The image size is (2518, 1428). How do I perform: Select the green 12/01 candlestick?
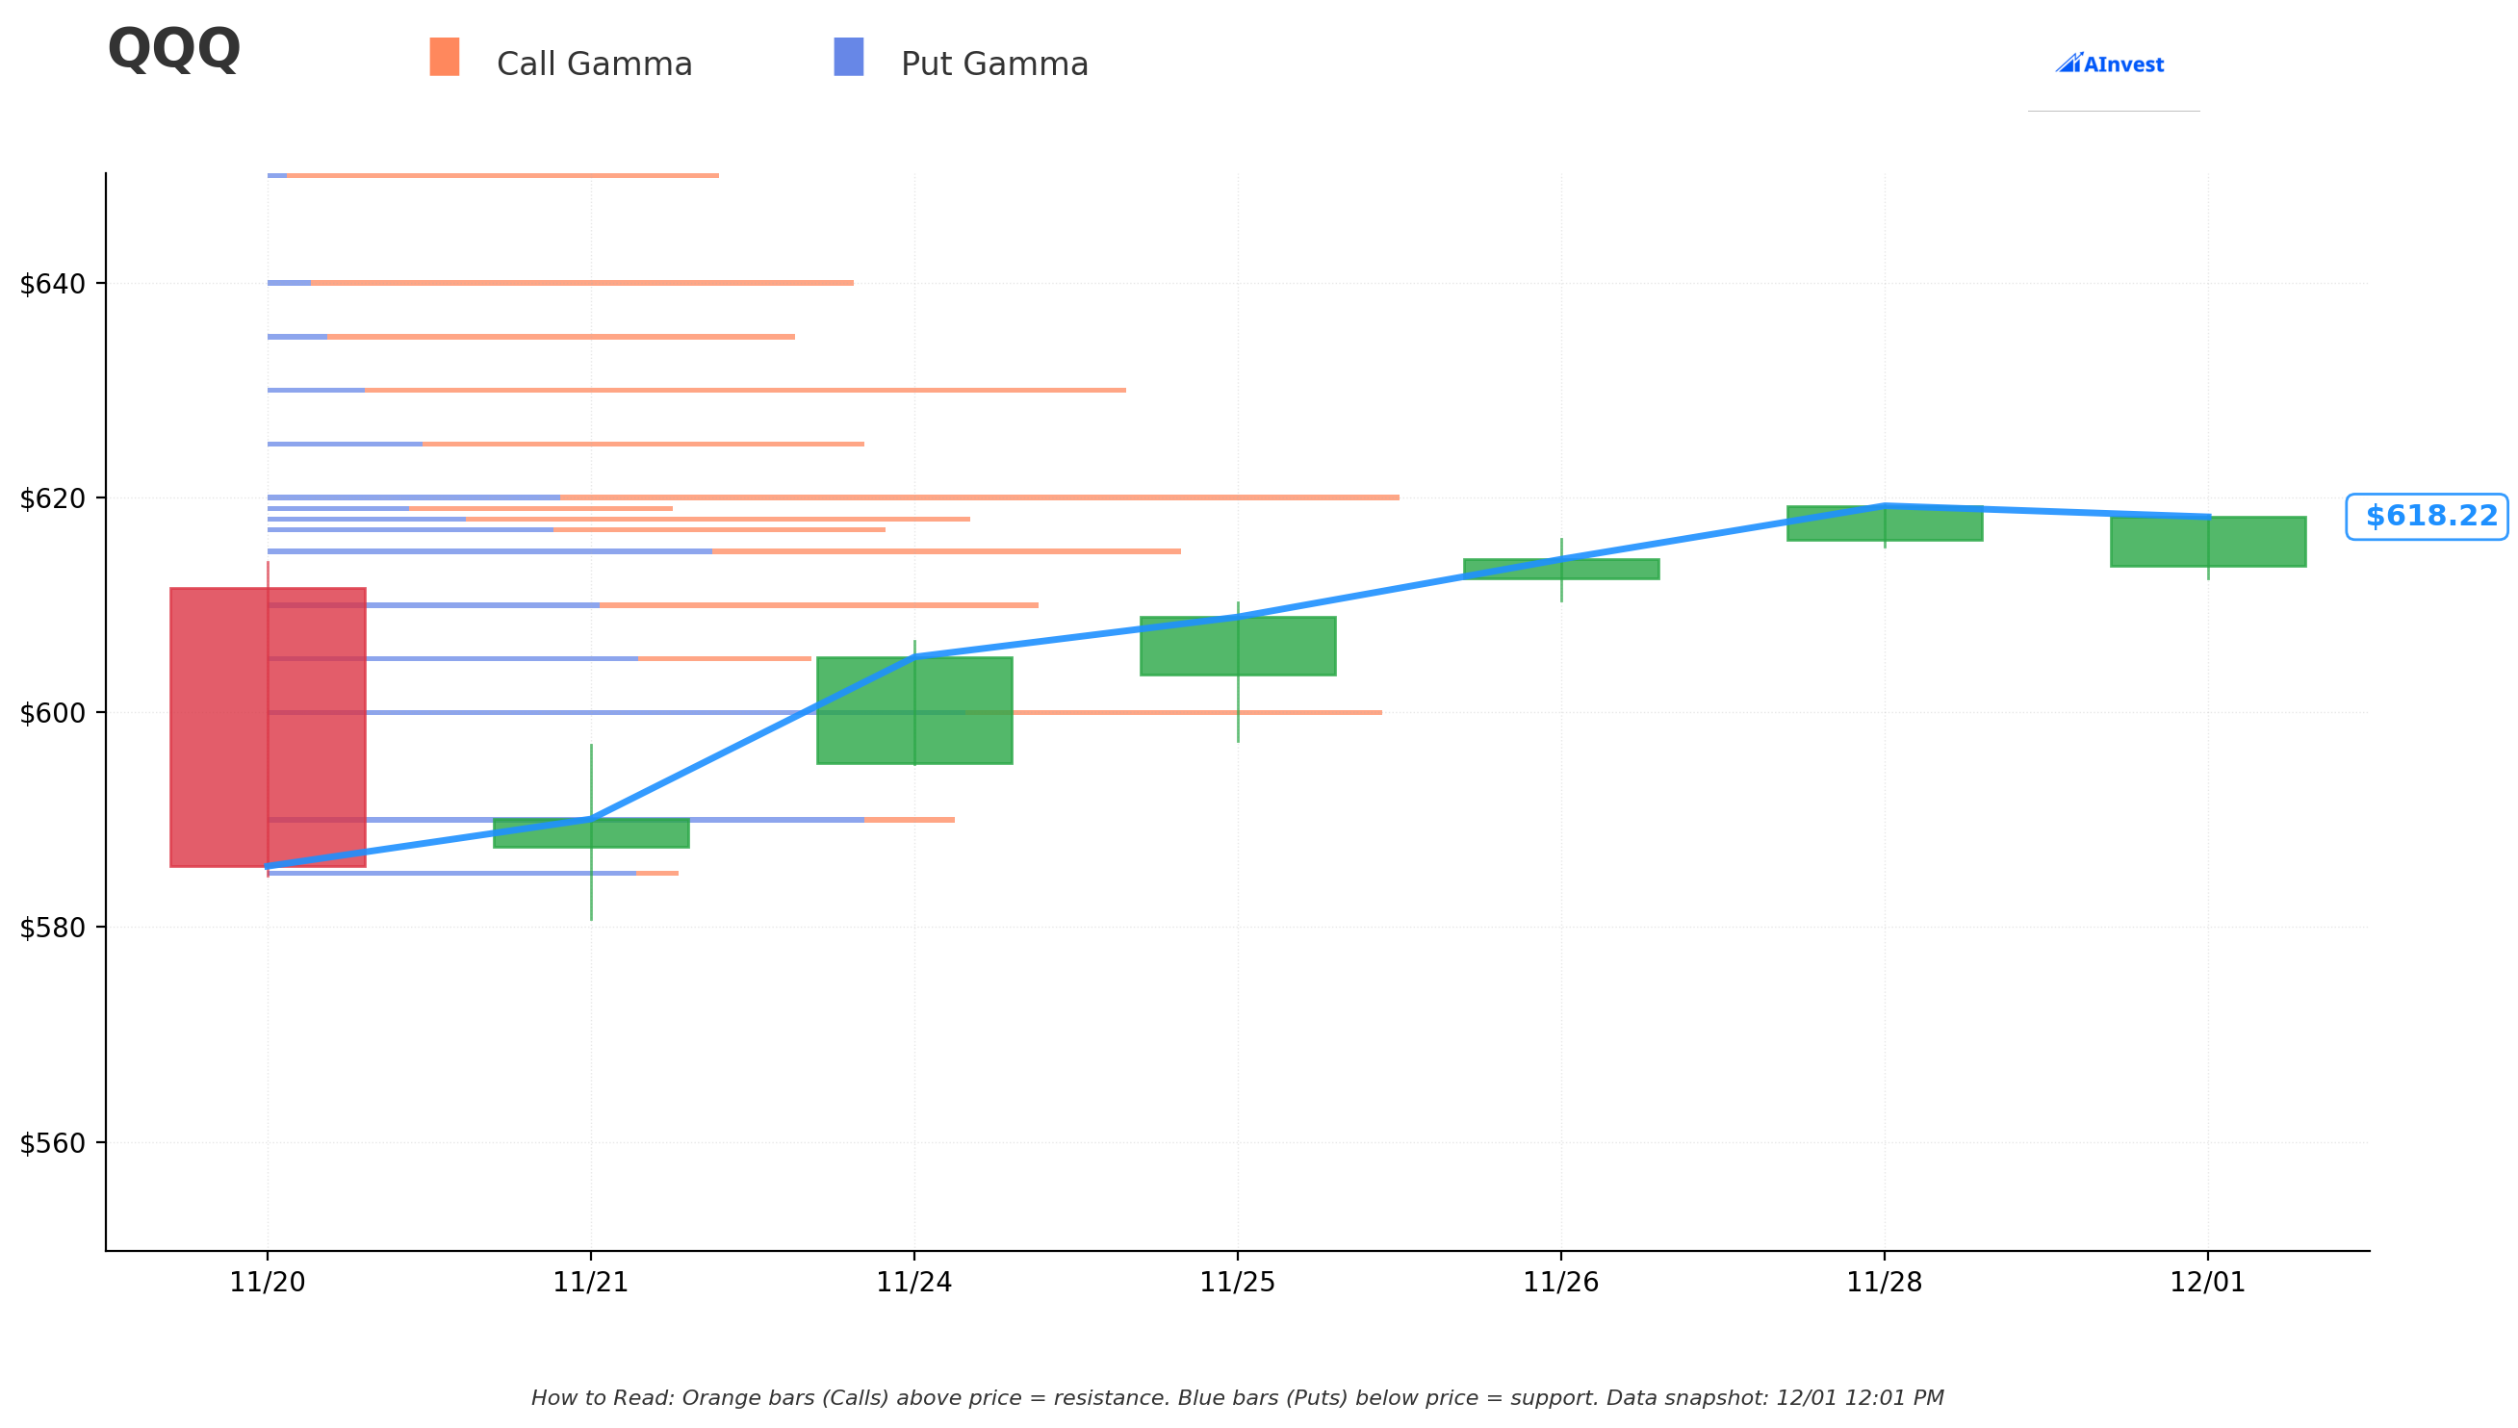tap(2208, 542)
